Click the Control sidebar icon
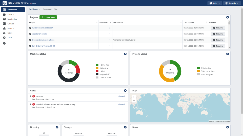The width and height of the screenshot is (243, 136). coord(4,24)
